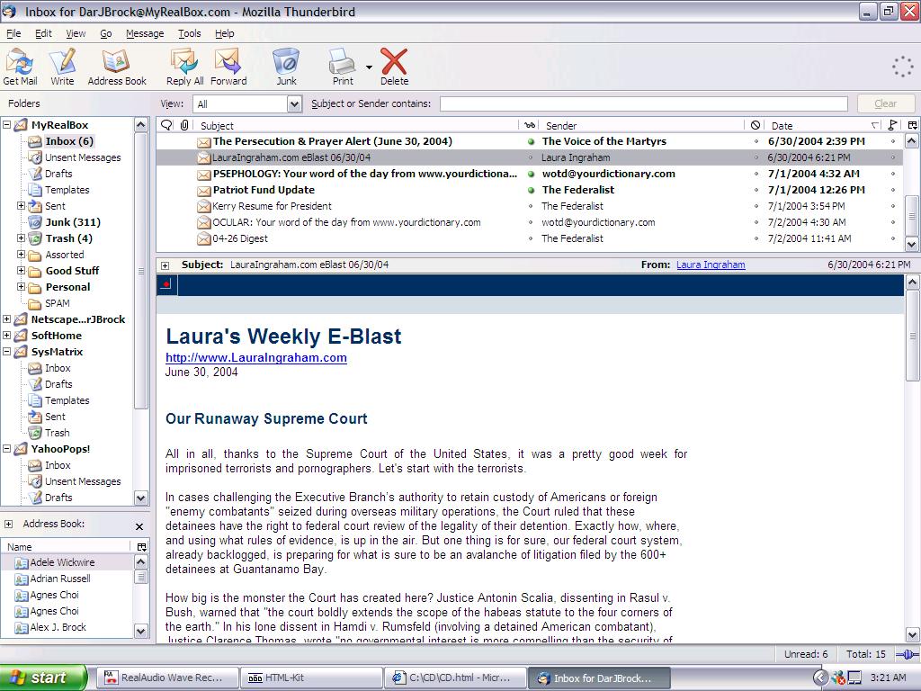Click the Print toolbar icon
Viewport: 921px width, 691px height.
(x=343, y=67)
